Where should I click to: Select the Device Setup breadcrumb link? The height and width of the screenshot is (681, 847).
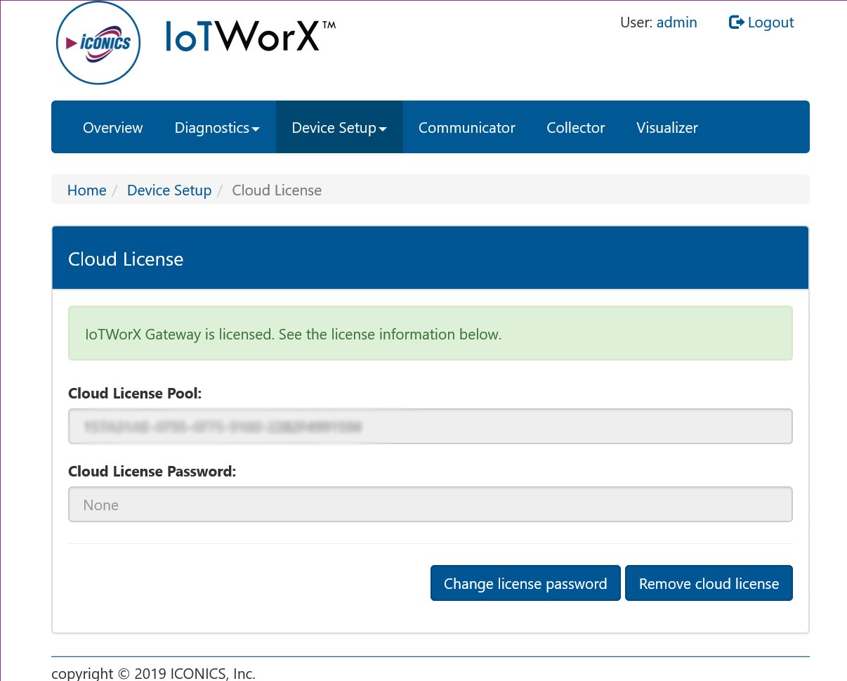tap(169, 190)
